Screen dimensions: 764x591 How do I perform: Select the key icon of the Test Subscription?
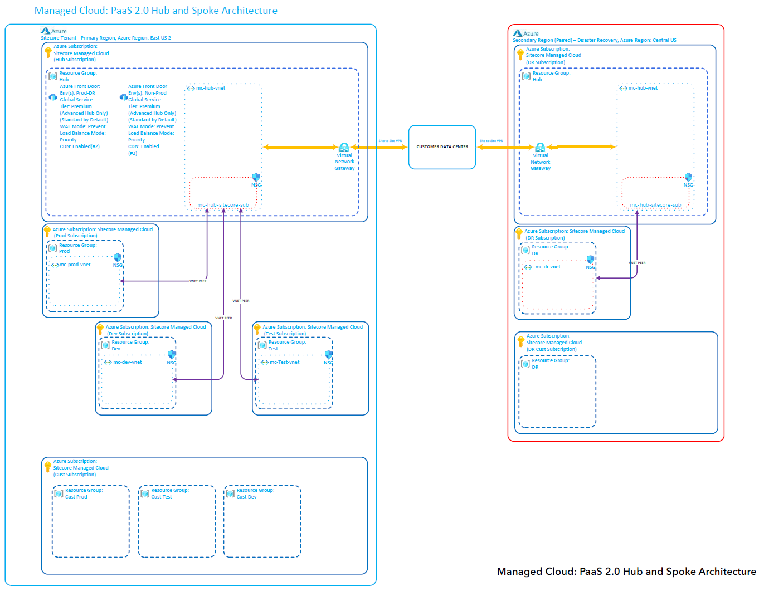coord(257,329)
